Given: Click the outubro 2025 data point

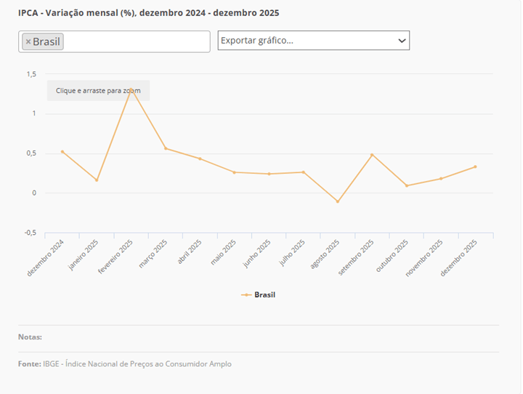Looking at the screenshot, I should 407,185.
